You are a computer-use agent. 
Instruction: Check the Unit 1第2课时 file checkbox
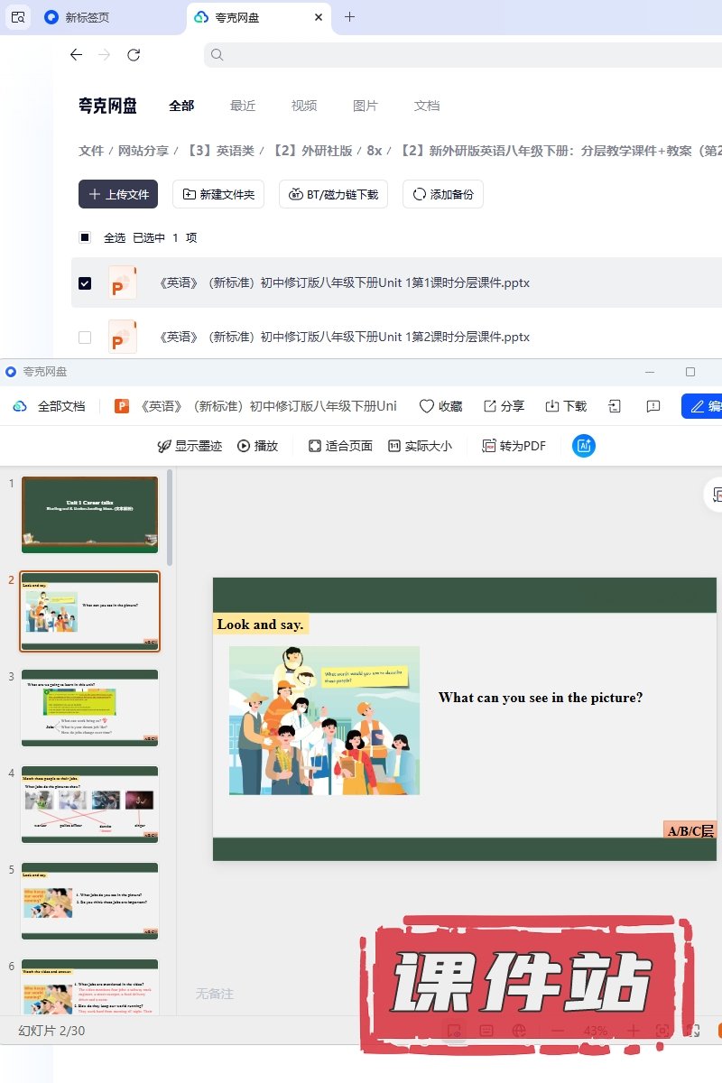[85, 337]
